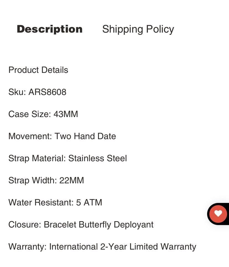Click the 43MM case size value
The width and height of the screenshot is (229, 267).
click(66, 114)
